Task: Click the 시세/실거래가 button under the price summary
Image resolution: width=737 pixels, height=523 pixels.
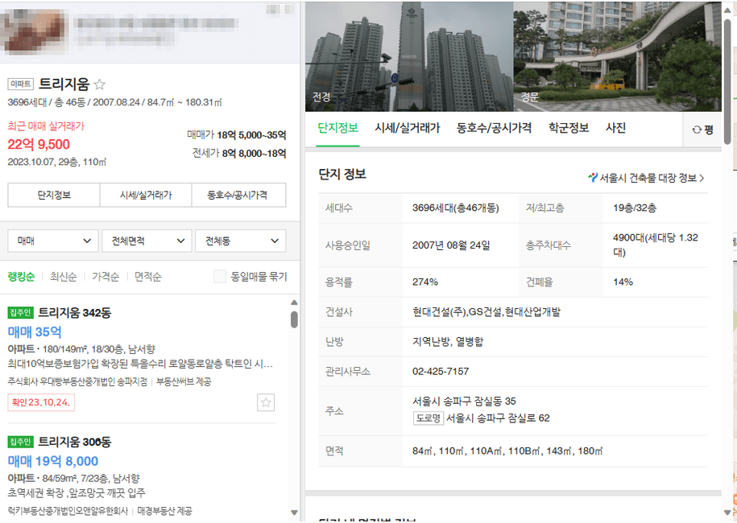Action: [146, 195]
